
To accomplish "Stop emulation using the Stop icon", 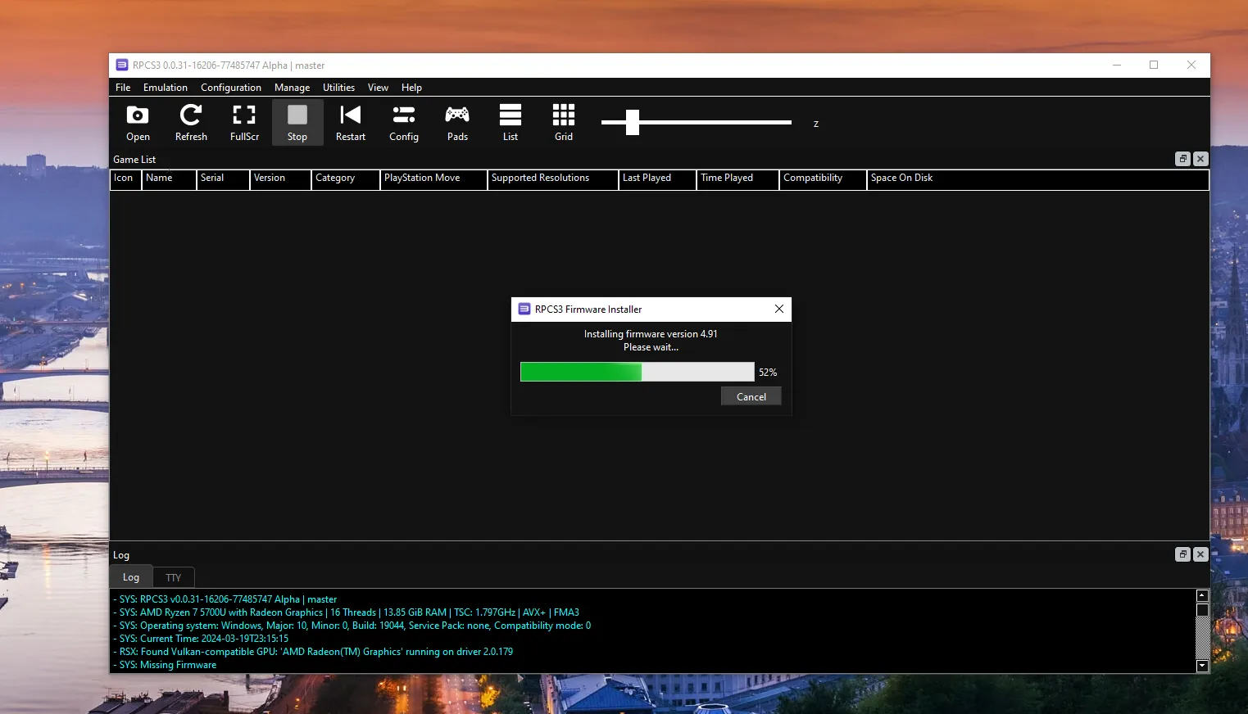I will pyautogui.click(x=297, y=122).
